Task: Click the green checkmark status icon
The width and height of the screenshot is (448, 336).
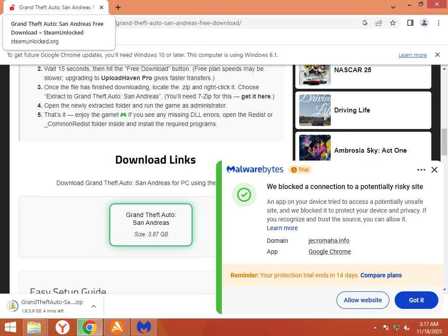Action: point(244,195)
